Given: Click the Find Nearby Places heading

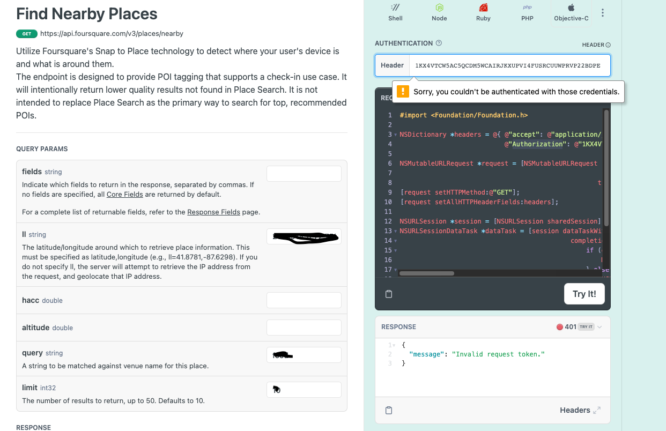Looking at the screenshot, I should click(87, 14).
